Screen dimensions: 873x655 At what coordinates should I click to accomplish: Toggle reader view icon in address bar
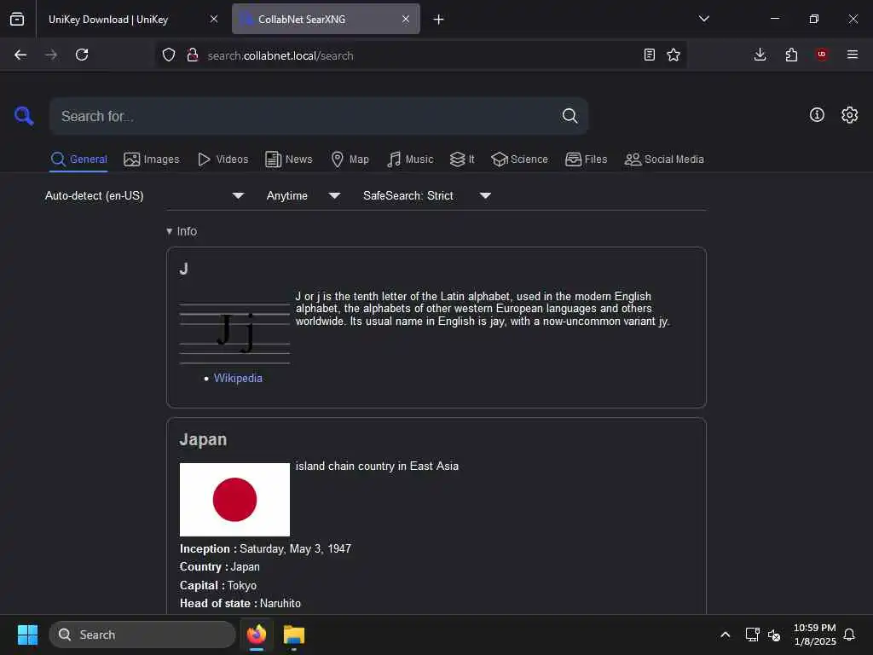coord(649,55)
